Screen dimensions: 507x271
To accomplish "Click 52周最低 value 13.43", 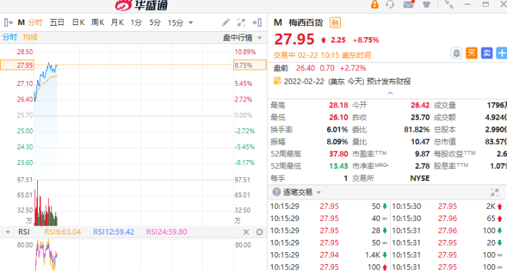I will pyautogui.click(x=339, y=166).
